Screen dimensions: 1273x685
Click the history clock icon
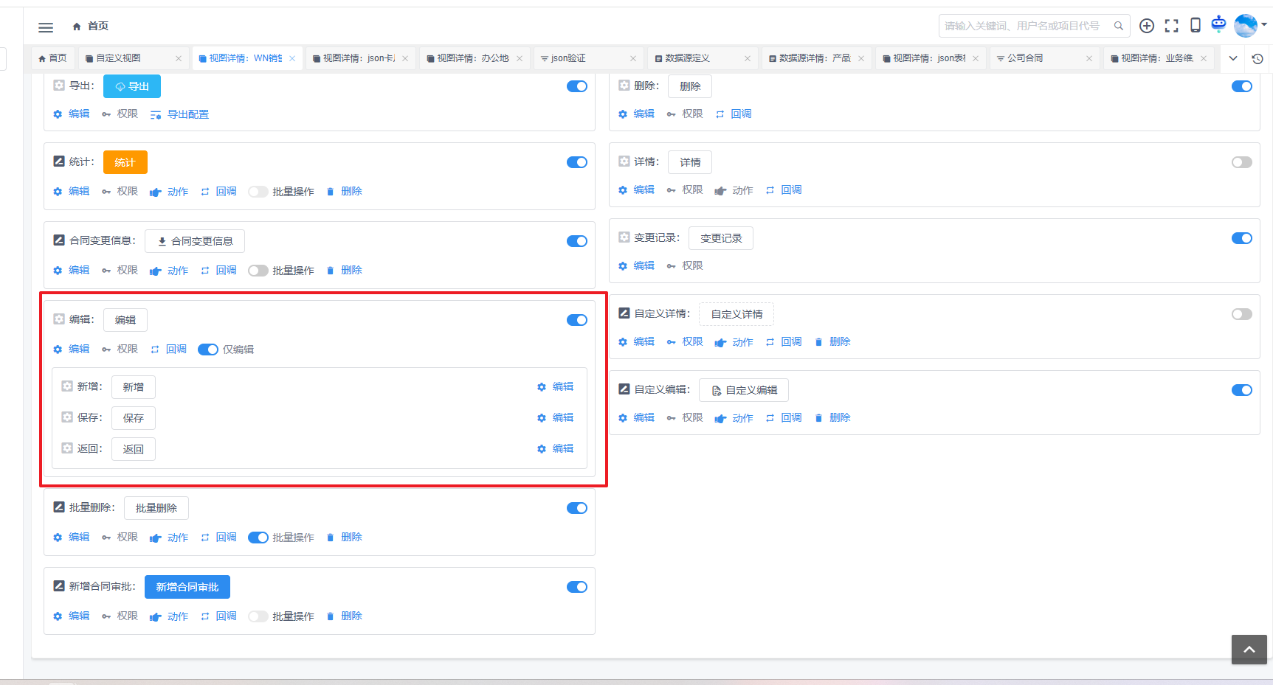(x=1258, y=58)
